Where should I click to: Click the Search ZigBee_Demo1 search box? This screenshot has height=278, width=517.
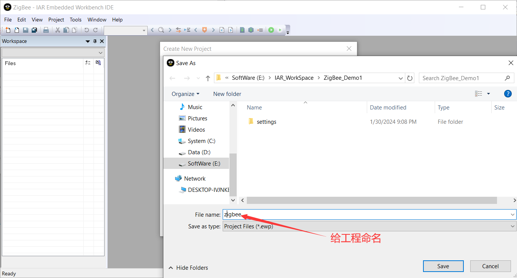coord(466,78)
